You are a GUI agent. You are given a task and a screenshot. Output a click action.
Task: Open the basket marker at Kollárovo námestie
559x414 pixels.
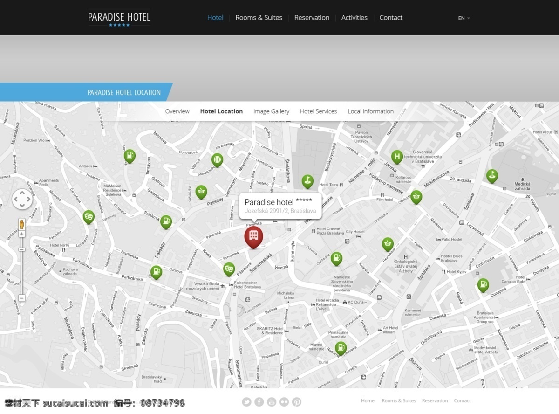pos(416,197)
